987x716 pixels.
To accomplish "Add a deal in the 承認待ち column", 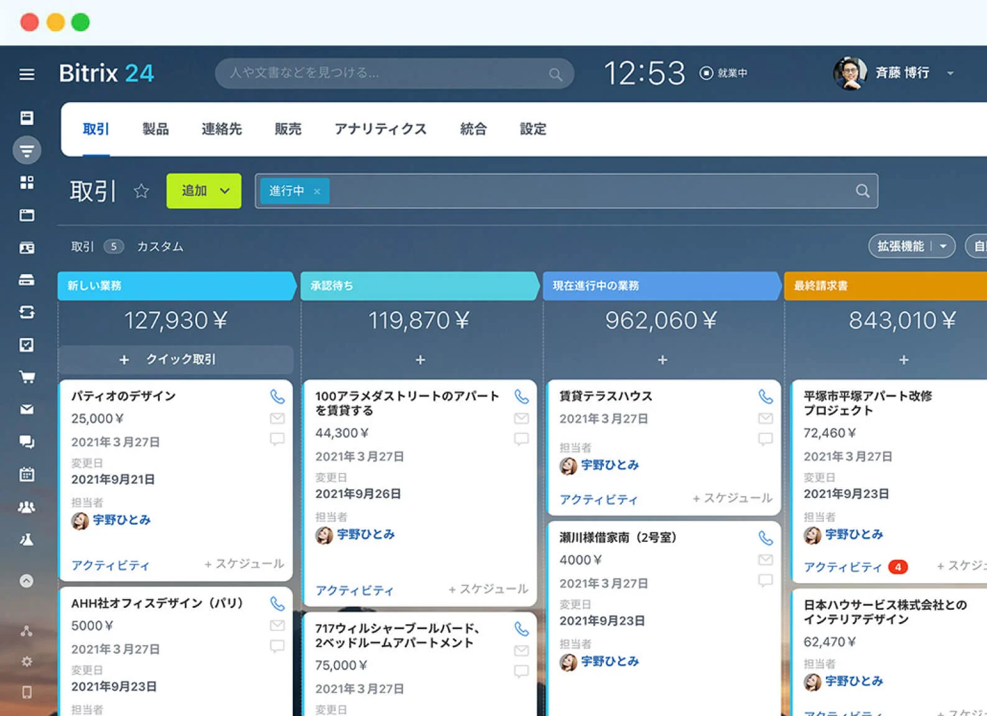I will (420, 360).
